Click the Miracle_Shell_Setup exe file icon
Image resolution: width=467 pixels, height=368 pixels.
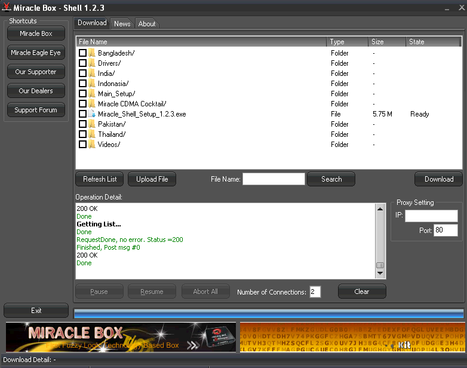click(x=92, y=114)
